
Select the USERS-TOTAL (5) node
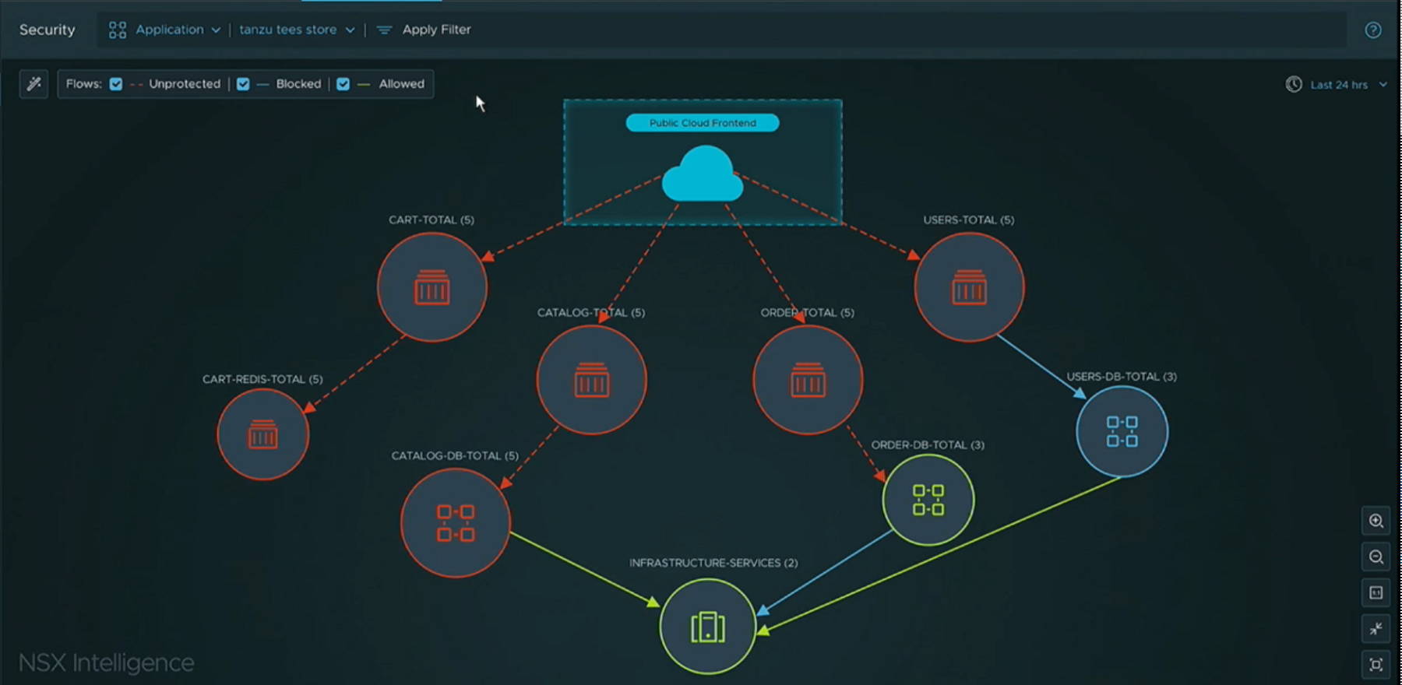[x=969, y=287]
